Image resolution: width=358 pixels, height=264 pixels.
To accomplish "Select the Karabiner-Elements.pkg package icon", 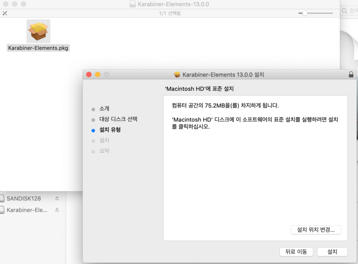I will tap(38, 31).
